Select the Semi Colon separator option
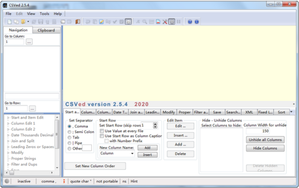This screenshot has width=299, height=188. click(69, 132)
